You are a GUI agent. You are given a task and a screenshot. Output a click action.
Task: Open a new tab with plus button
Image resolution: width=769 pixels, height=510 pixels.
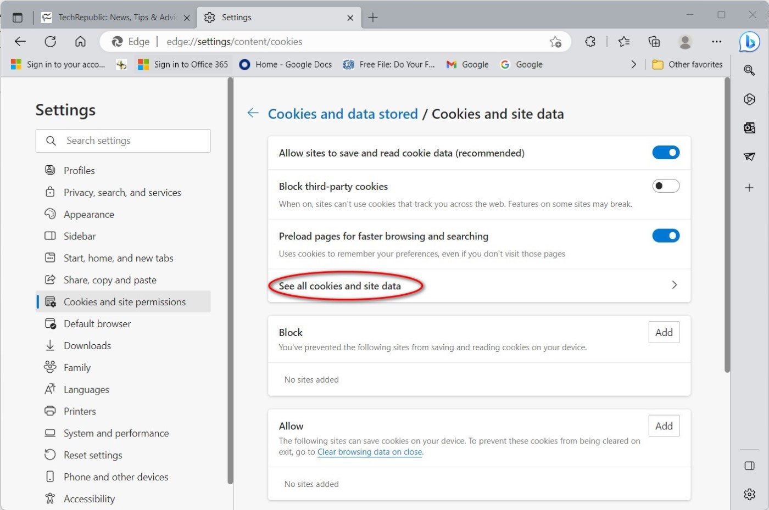373,18
